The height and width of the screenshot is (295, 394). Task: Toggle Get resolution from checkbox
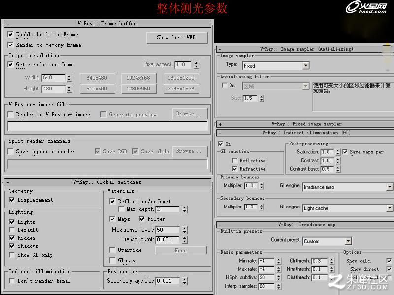click(x=10, y=64)
